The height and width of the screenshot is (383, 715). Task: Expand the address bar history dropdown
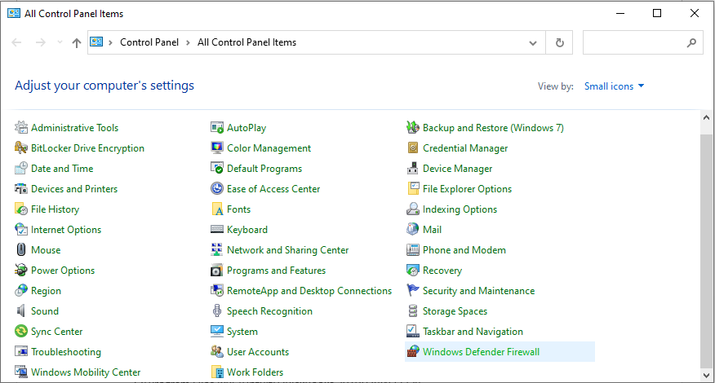click(533, 43)
